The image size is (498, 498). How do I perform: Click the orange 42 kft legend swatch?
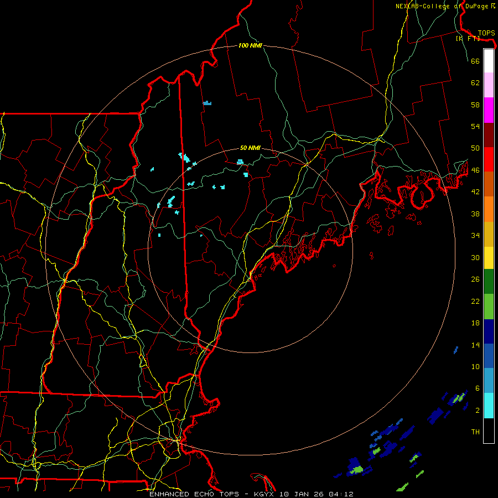(x=489, y=209)
